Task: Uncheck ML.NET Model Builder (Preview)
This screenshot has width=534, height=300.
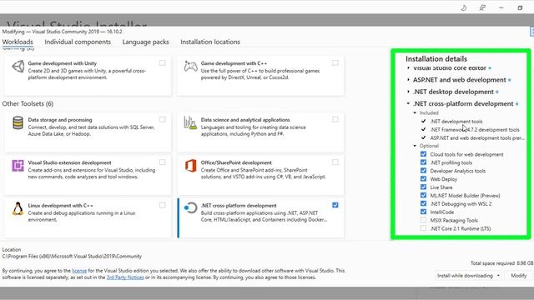Action: point(423,195)
